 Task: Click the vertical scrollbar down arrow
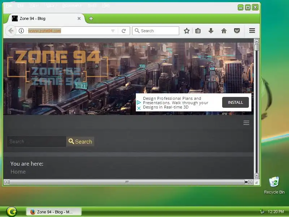(256, 175)
